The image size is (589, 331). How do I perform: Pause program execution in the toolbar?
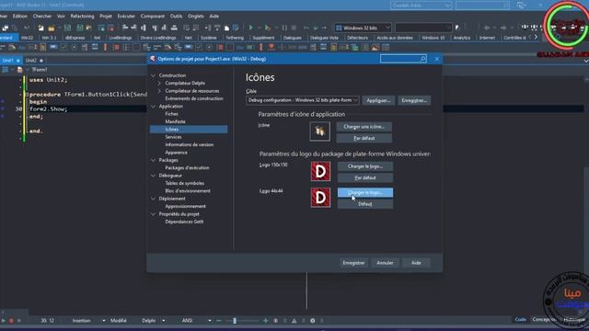[x=284, y=28]
